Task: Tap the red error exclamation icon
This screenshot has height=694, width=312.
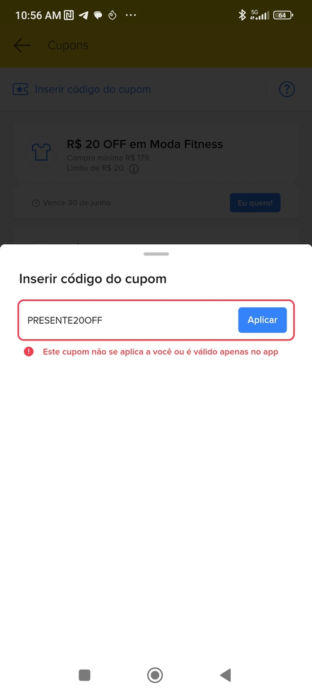Action: coord(29,352)
